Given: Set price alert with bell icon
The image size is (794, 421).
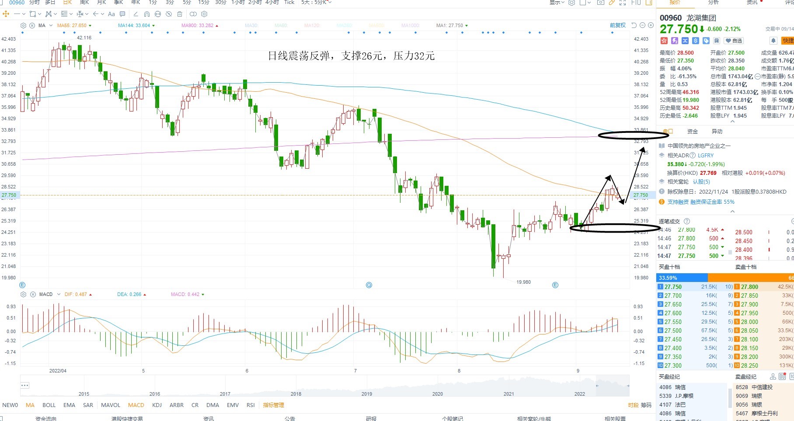Looking at the screenshot, I should [773, 41].
